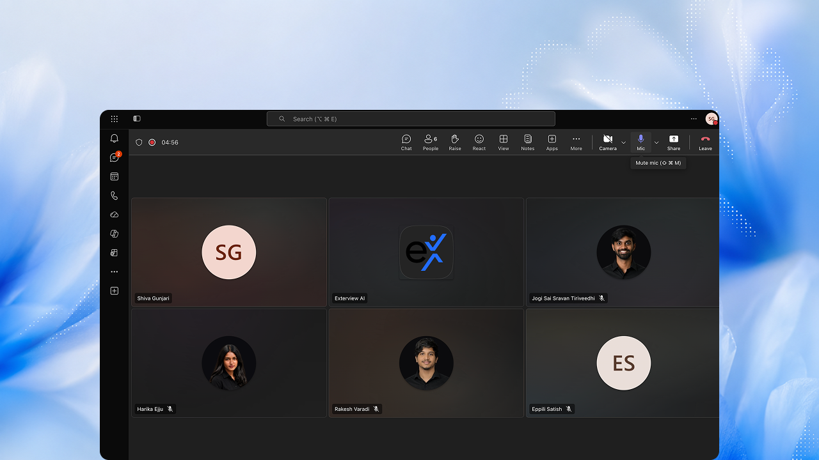The height and width of the screenshot is (460, 819).
Task: Select Jogi Sai Sravan Tiriveedhi's photo
Action: (624, 252)
